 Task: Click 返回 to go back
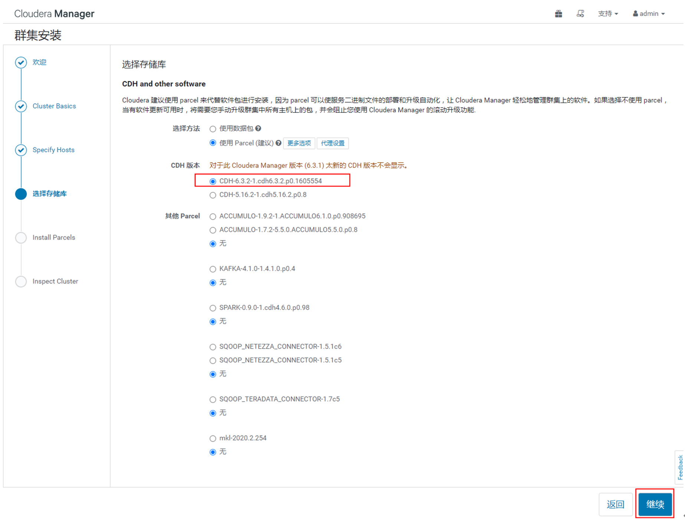[x=616, y=504]
